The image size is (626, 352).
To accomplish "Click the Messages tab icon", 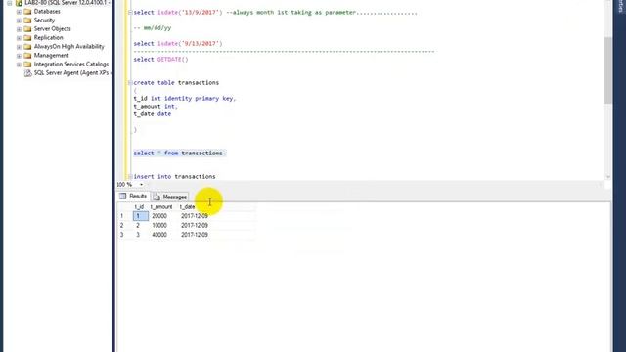I will coord(156,197).
